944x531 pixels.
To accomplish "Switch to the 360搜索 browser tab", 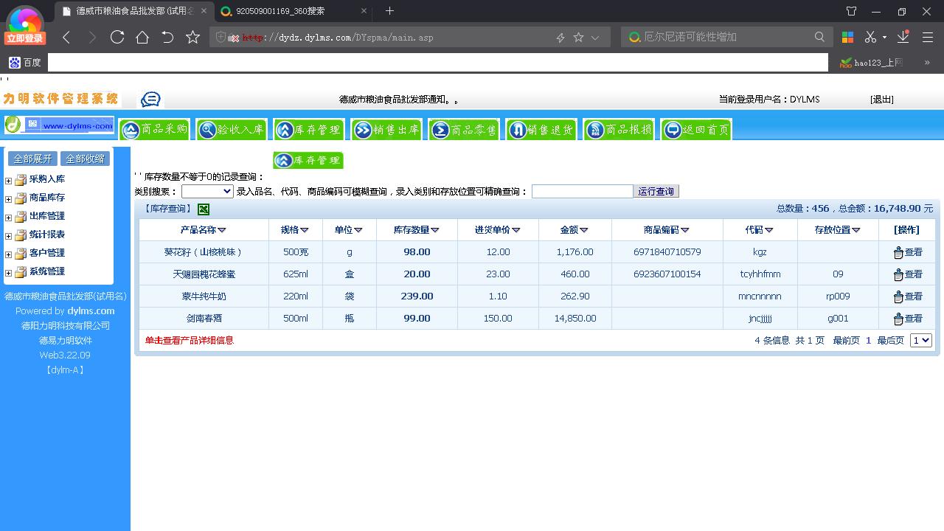I will (x=280, y=11).
